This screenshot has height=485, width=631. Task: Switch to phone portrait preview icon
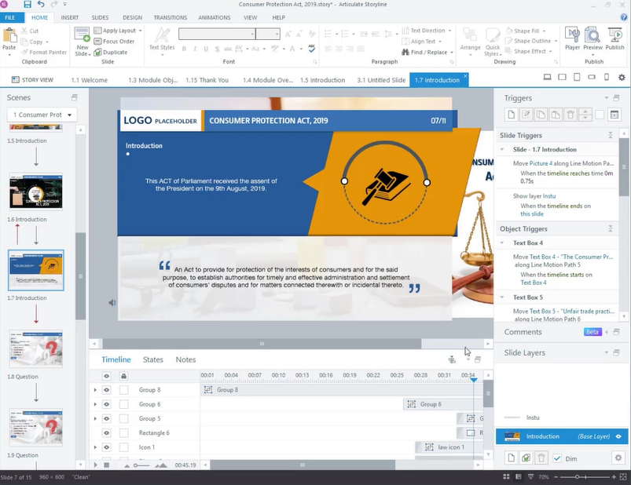[607, 77]
